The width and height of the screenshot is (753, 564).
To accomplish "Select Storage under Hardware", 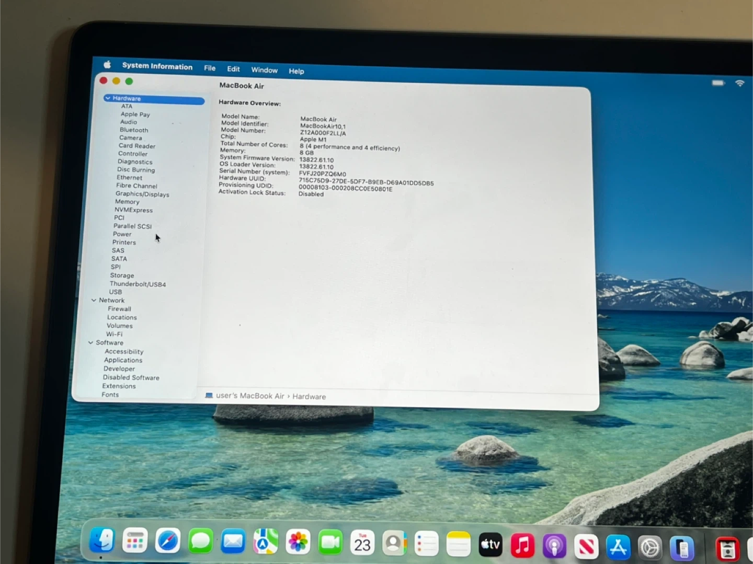I will [x=122, y=275].
